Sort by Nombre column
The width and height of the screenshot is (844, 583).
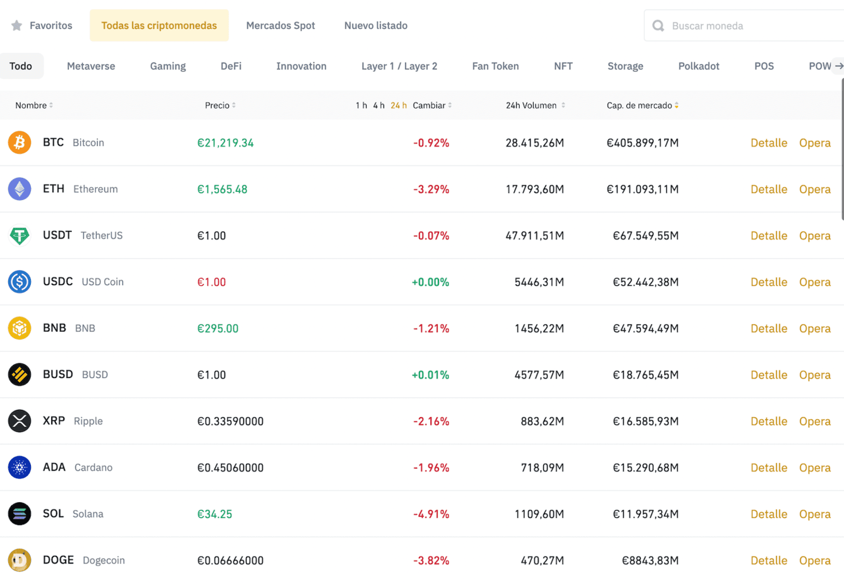(34, 105)
